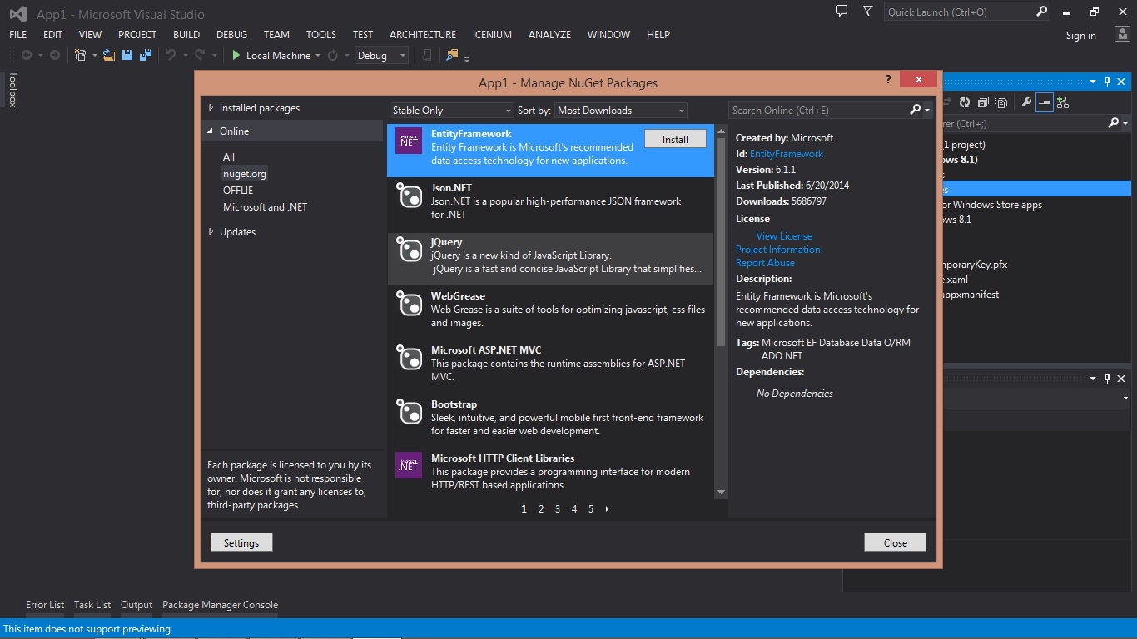Switch to the Package Manager Console tab

220,605
